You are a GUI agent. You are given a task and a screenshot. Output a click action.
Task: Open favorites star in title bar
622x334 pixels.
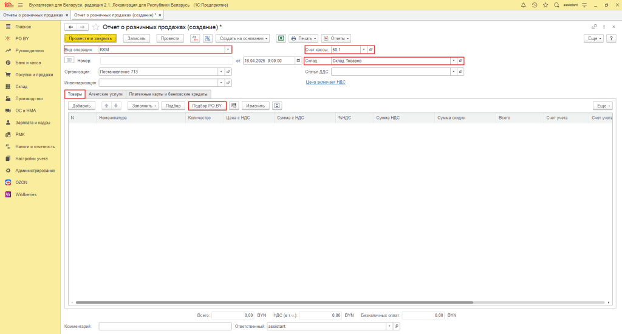click(x=545, y=5)
